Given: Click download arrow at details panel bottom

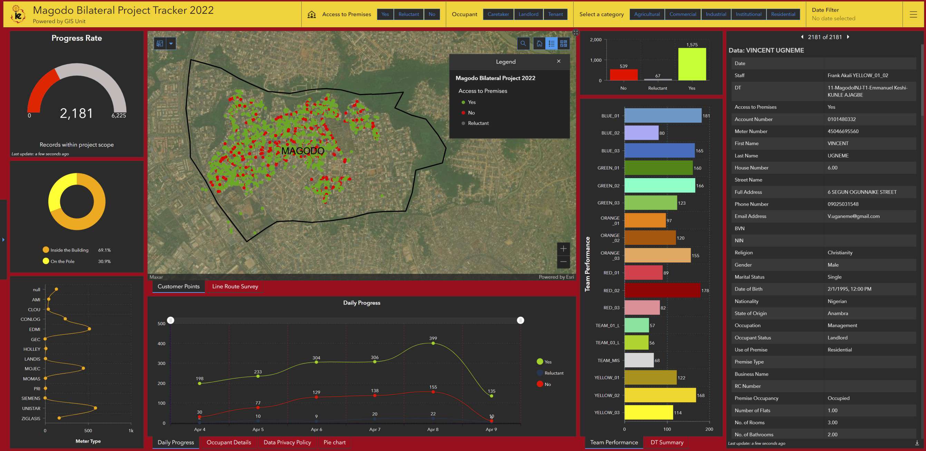Looking at the screenshot, I should (x=917, y=443).
